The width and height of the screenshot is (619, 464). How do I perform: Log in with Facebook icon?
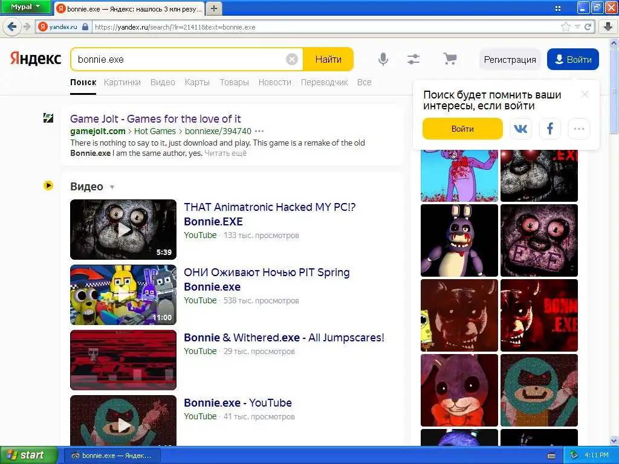click(550, 129)
